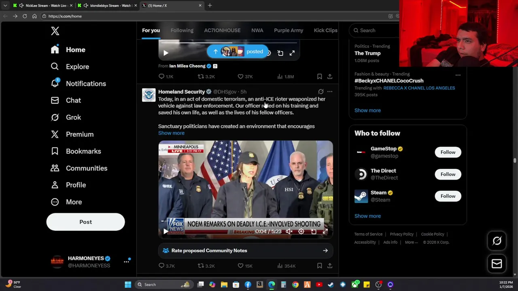Switch to the Kick Clips tab

326,30
